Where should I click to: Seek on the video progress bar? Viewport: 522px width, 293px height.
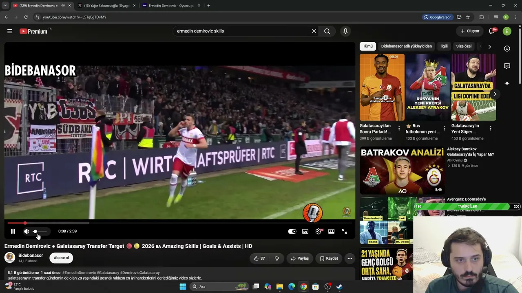[x=179, y=223]
